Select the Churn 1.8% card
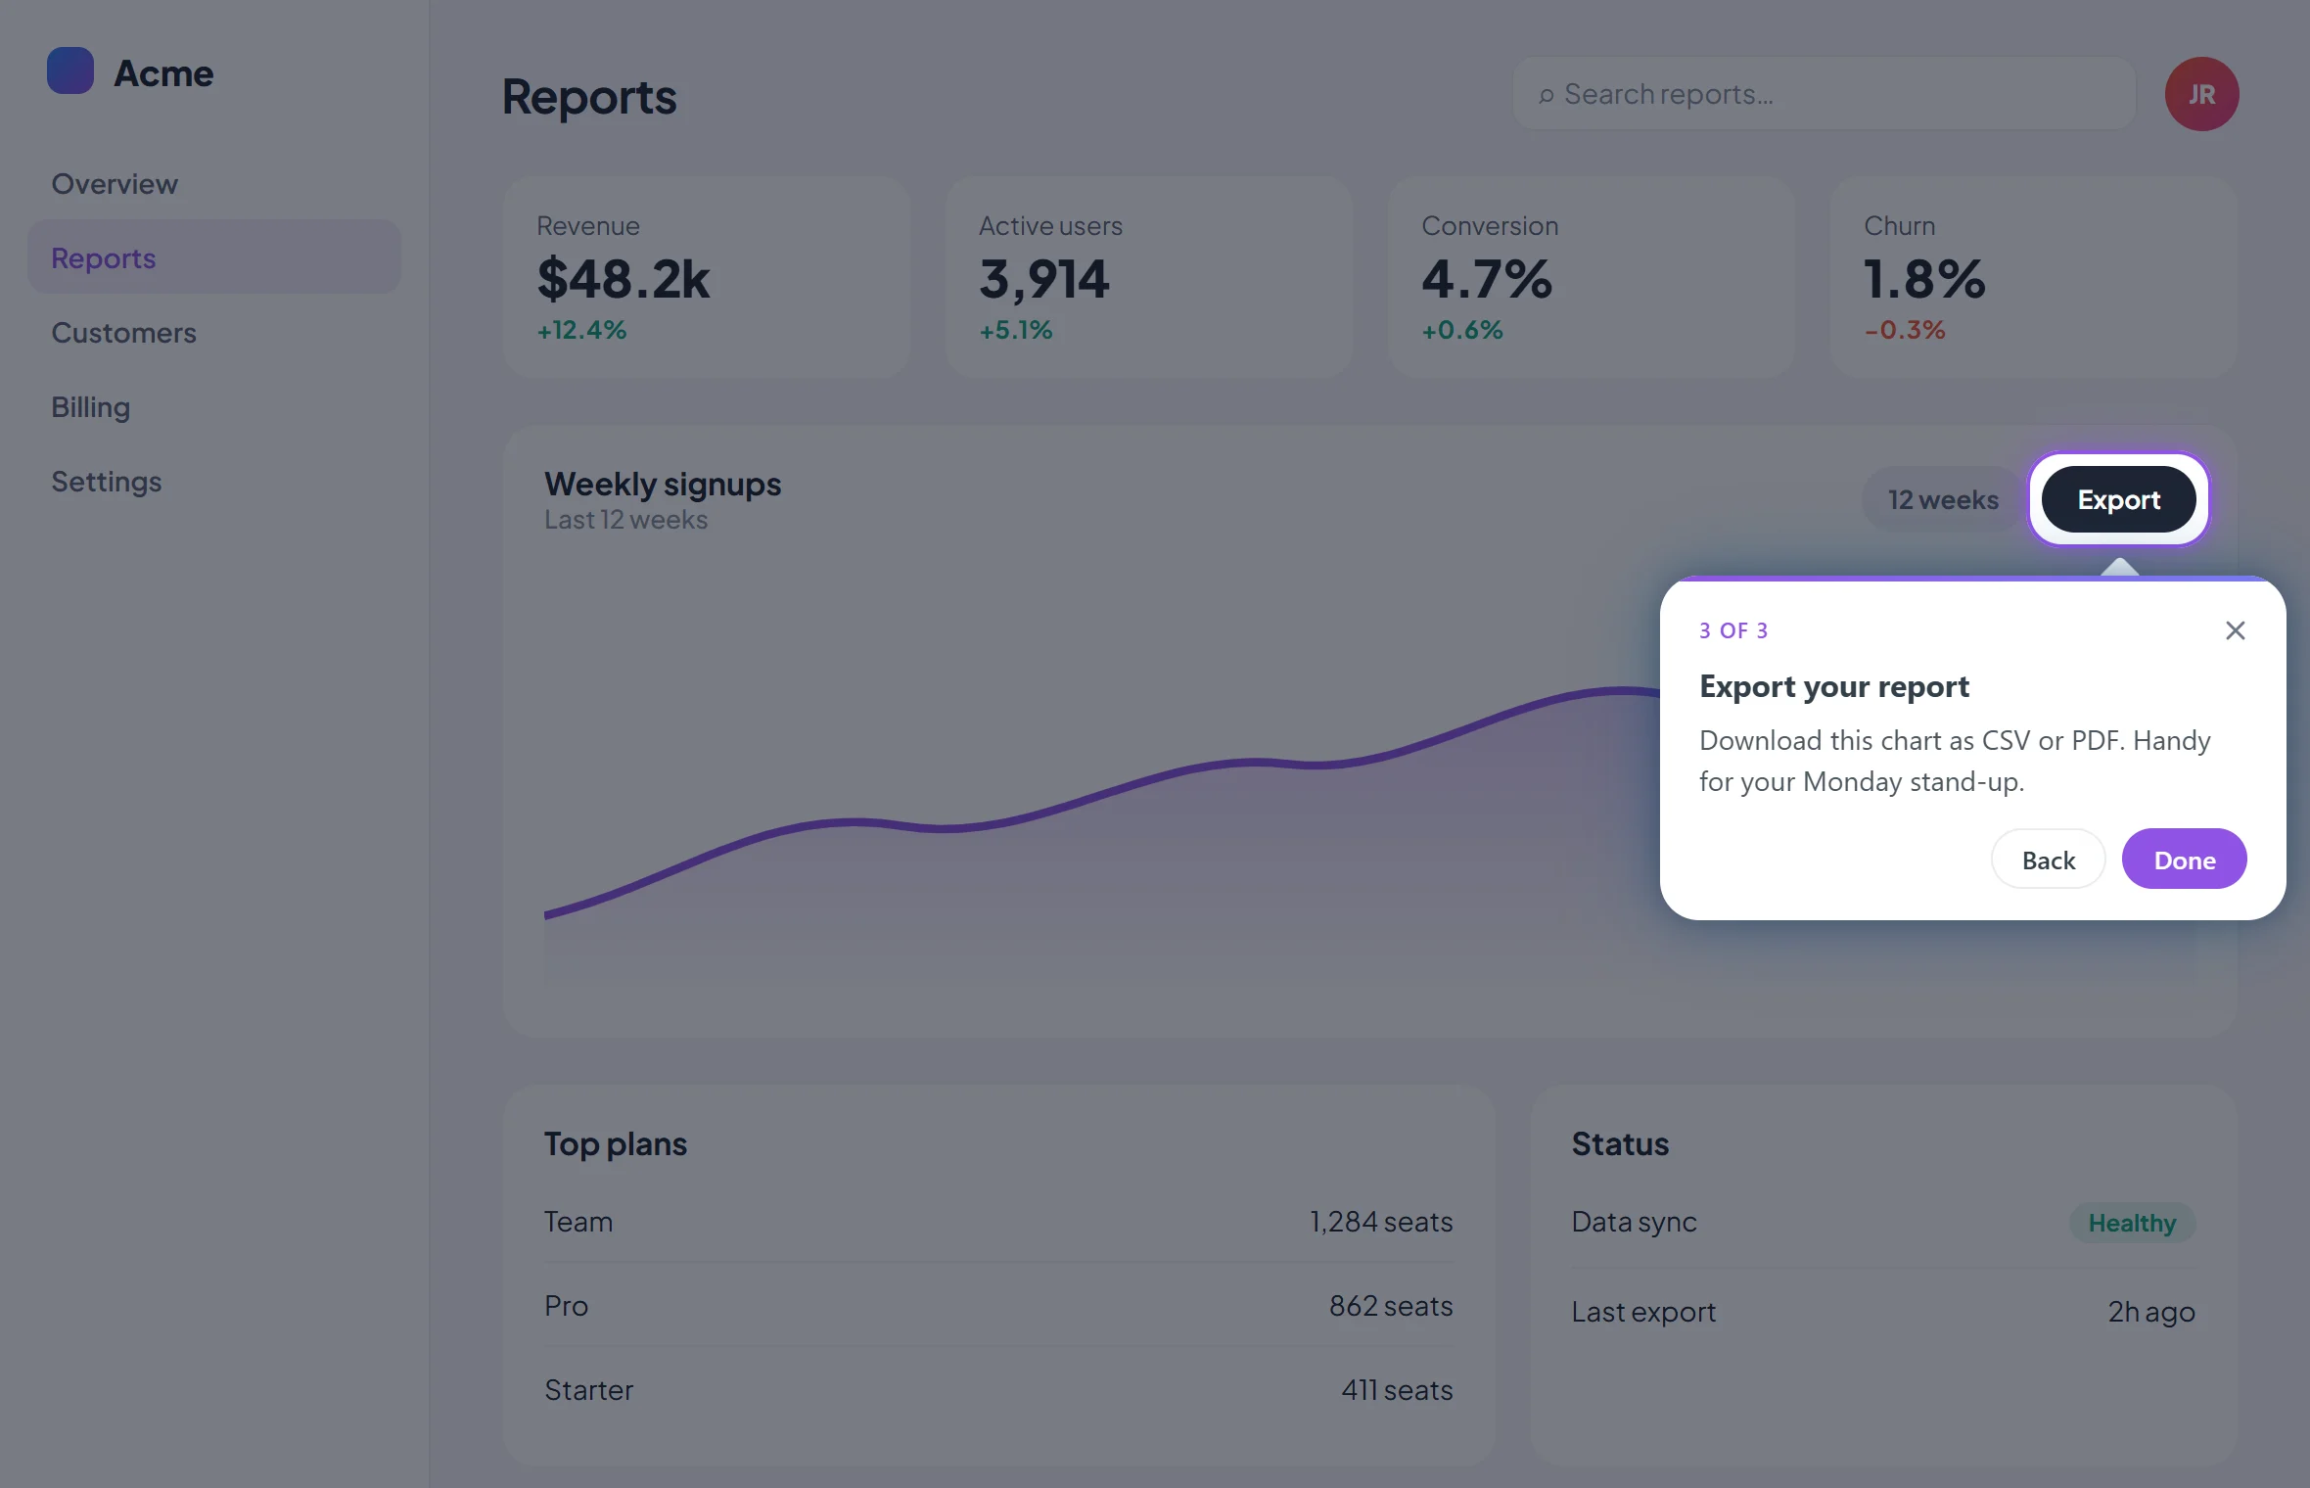 2034,277
